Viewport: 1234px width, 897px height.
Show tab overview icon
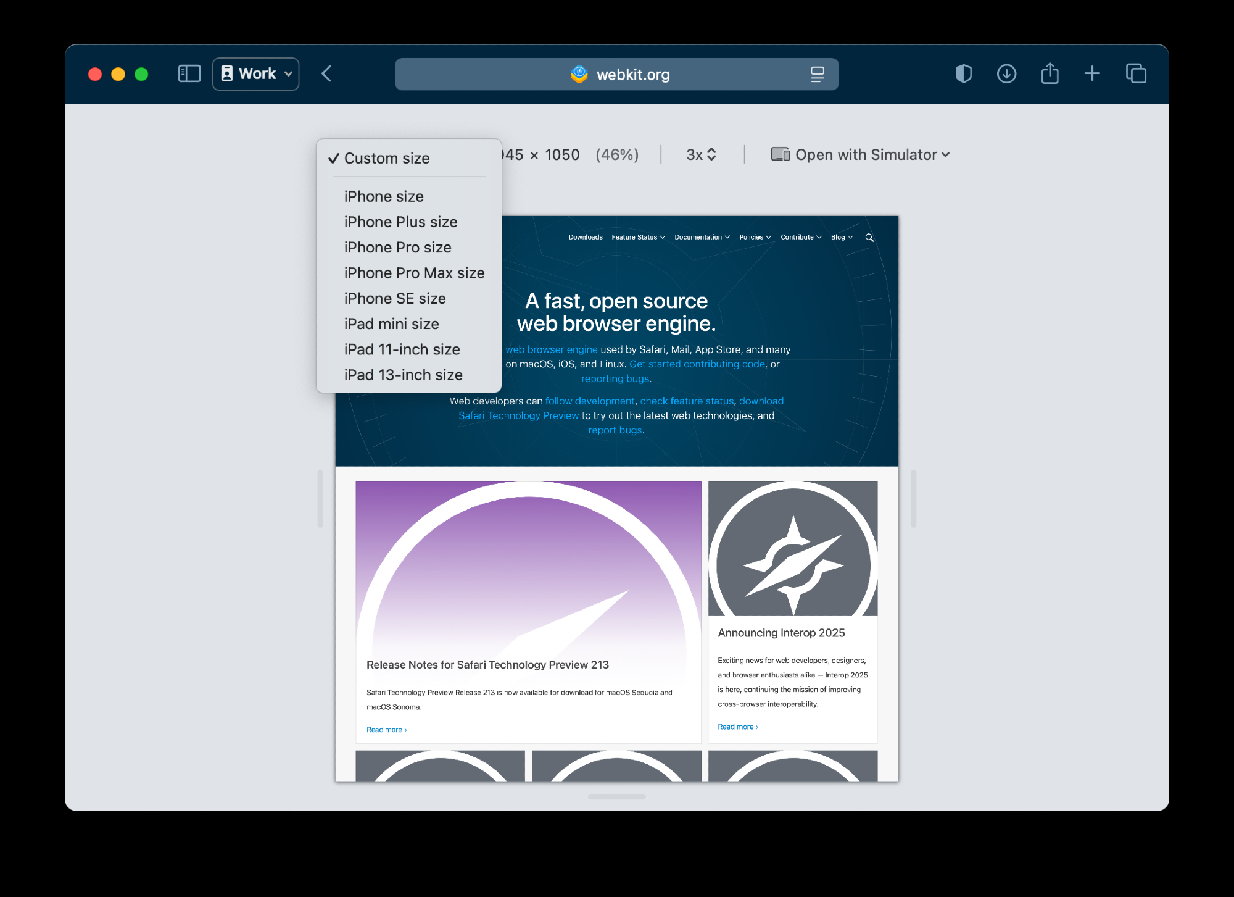pyautogui.click(x=1136, y=74)
